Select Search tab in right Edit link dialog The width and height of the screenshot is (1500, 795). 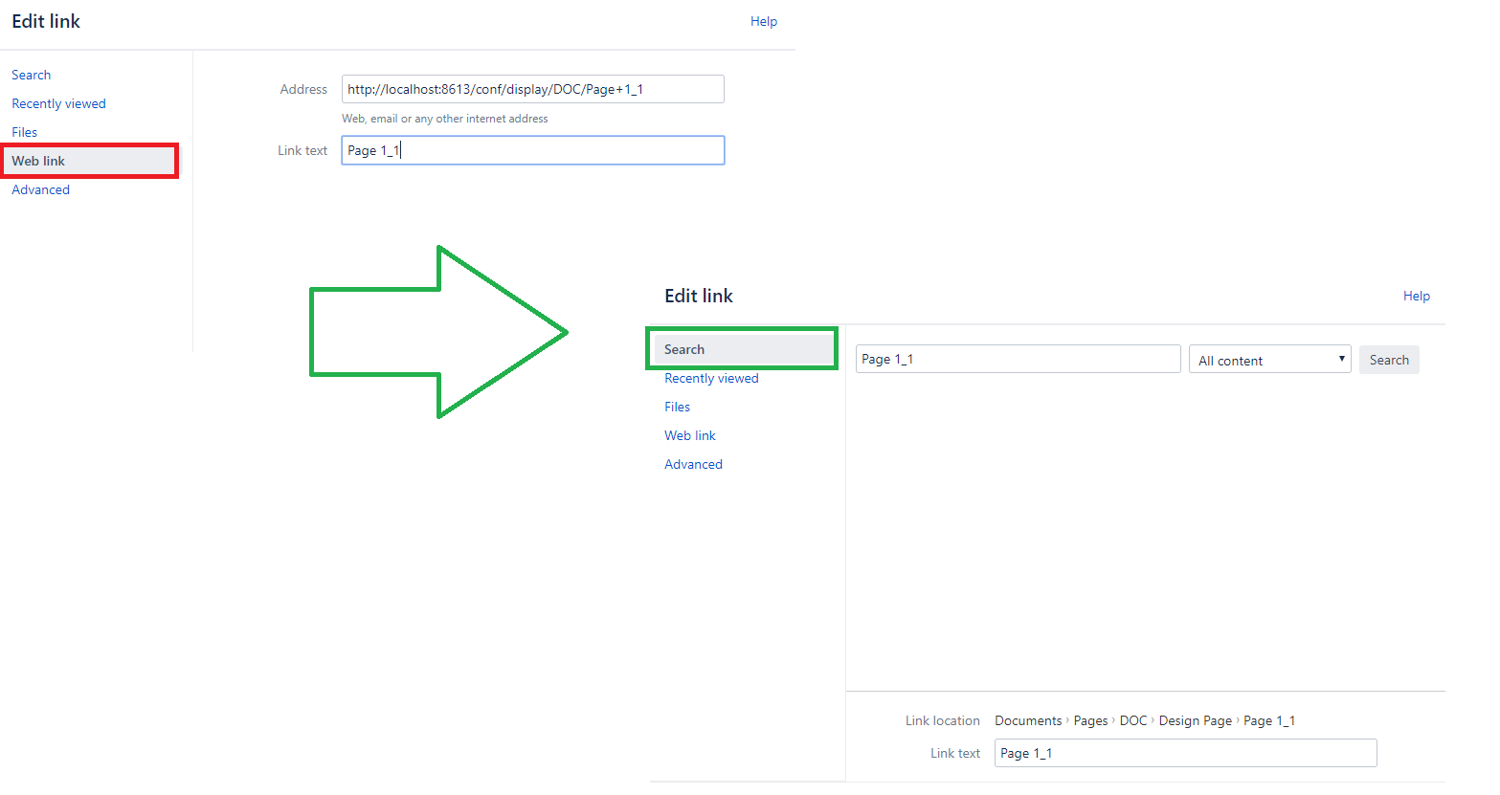click(x=743, y=349)
